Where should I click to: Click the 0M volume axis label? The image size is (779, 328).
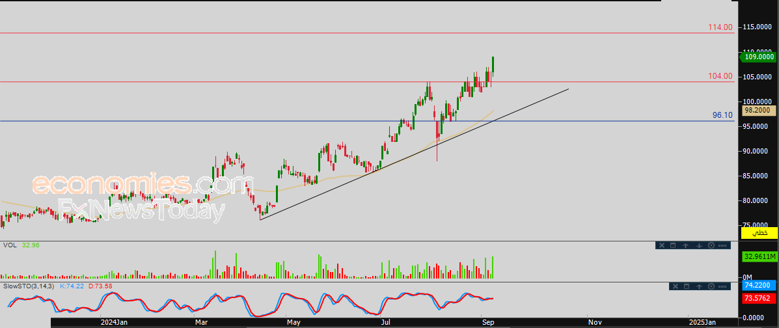click(x=747, y=277)
